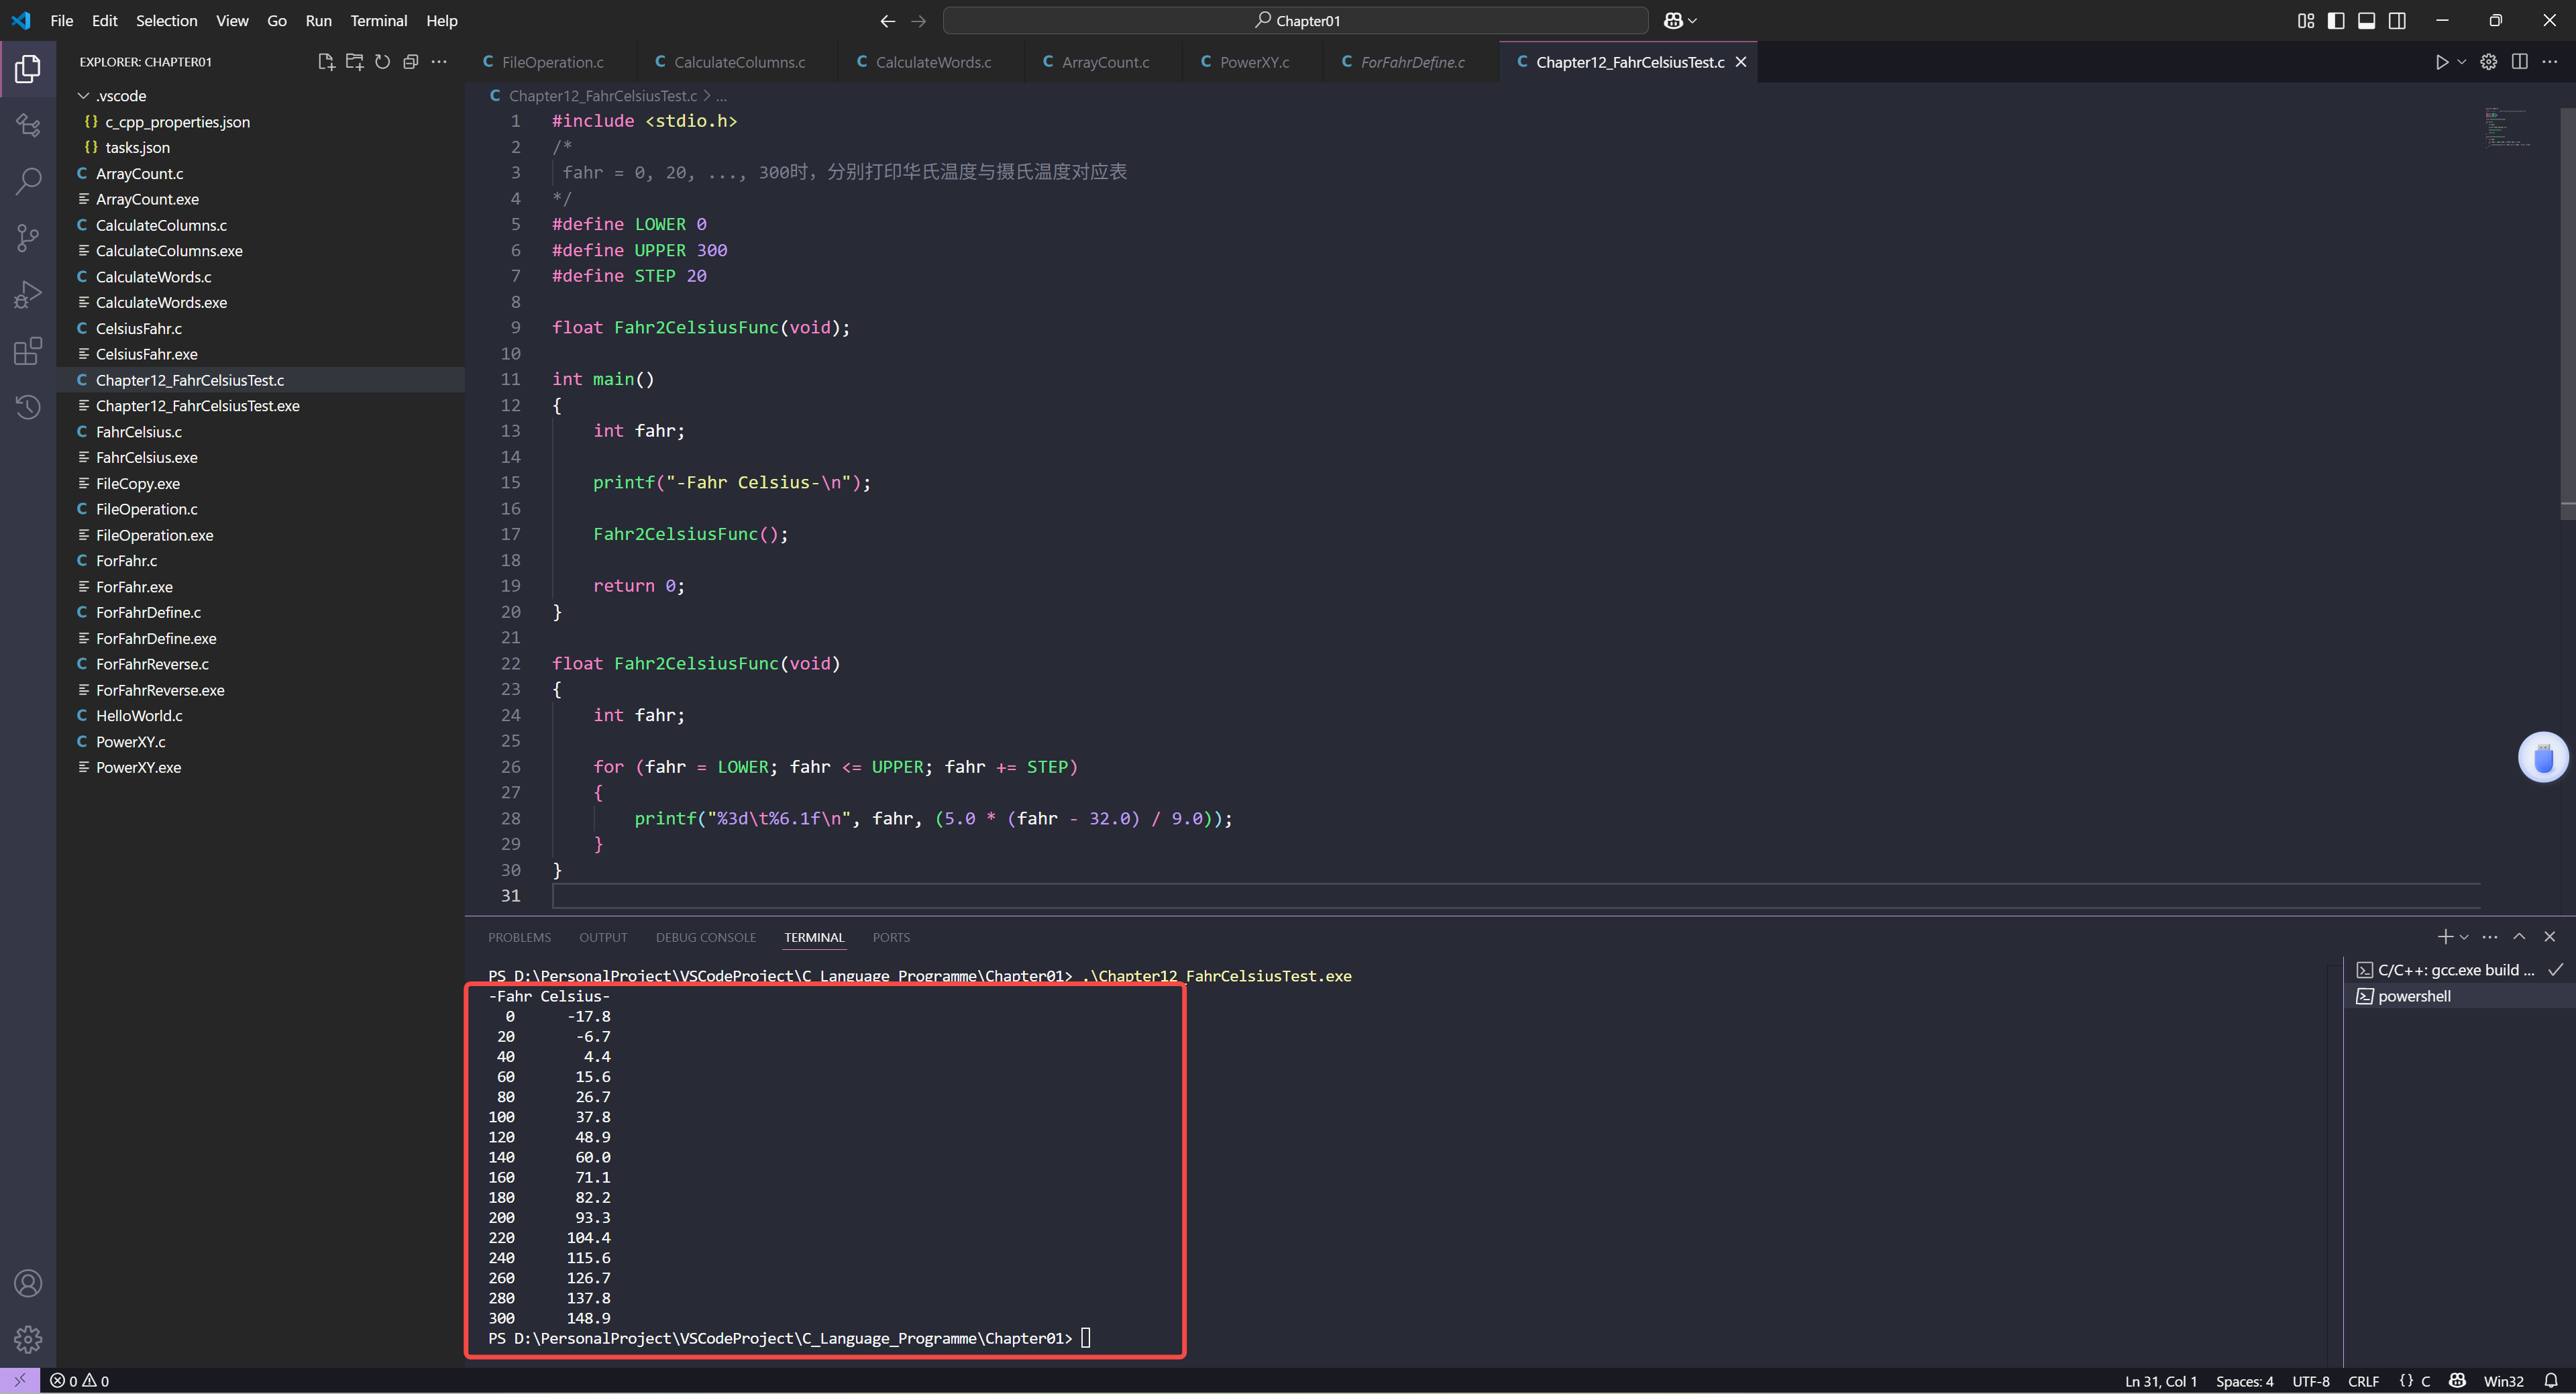Open the Extensions view
This screenshot has width=2576, height=1394.
click(x=28, y=351)
